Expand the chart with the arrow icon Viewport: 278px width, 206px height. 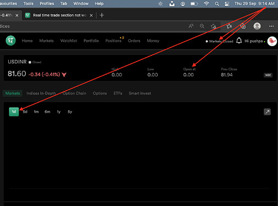pos(267,112)
